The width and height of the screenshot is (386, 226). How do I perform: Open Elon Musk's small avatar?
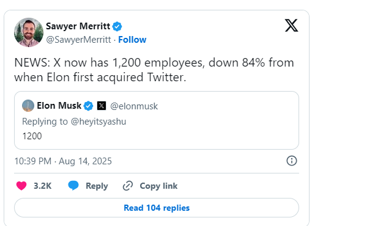click(28, 106)
